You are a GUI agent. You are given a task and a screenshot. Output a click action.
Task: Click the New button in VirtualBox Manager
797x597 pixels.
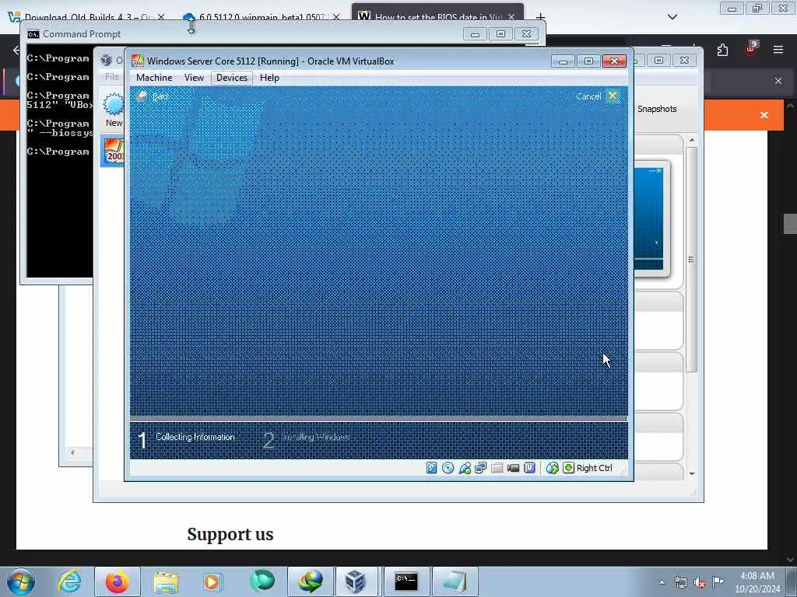[x=114, y=110]
